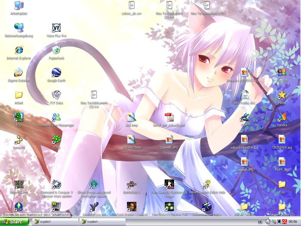Open the Voice Flux Pro shortcut
This screenshot has width=301, height=226.
coord(56,28)
